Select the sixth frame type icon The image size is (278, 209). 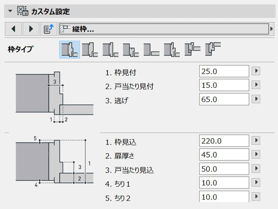point(172,49)
